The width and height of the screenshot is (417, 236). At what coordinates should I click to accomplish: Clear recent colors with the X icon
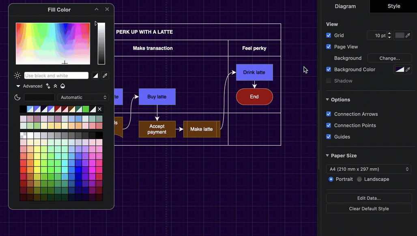(99, 109)
